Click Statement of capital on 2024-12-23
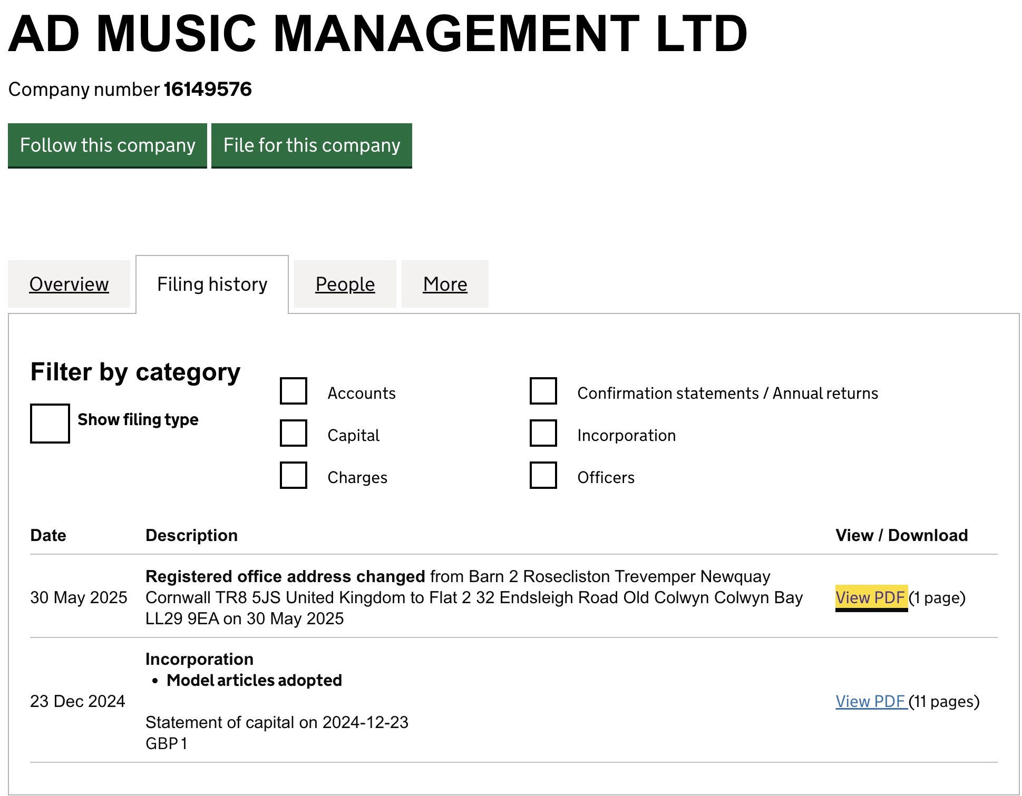Image resolution: width=1022 pixels, height=796 pixels. pyautogui.click(x=277, y=722)
